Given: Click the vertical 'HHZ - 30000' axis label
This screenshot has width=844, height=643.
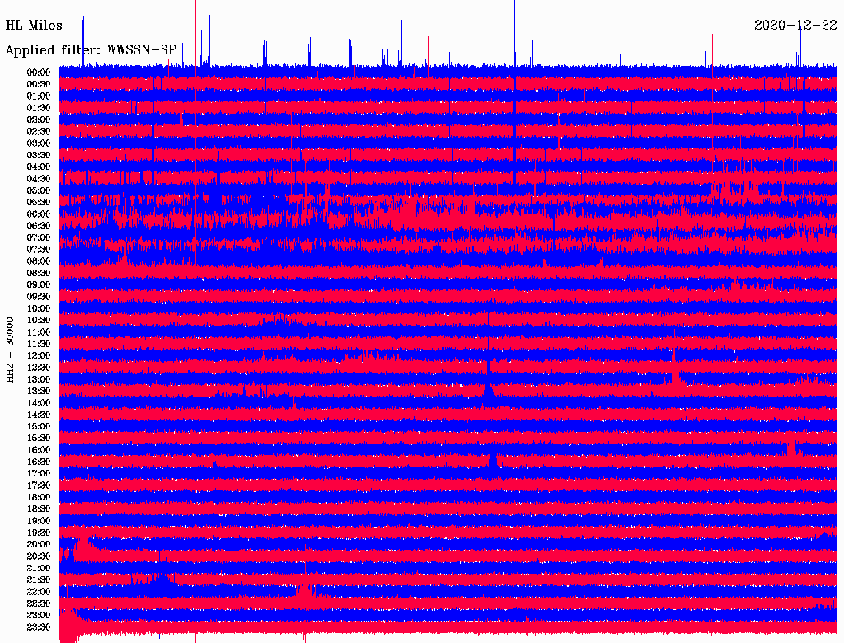Looking at the screenshot, I should pos(10,350).
